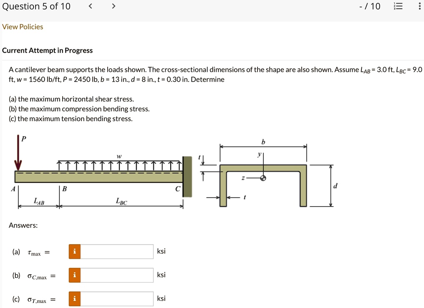Viewport: 424px width, 308px height.
Task: Open the orange info icon for σC,max
Action: pos(74,275)
